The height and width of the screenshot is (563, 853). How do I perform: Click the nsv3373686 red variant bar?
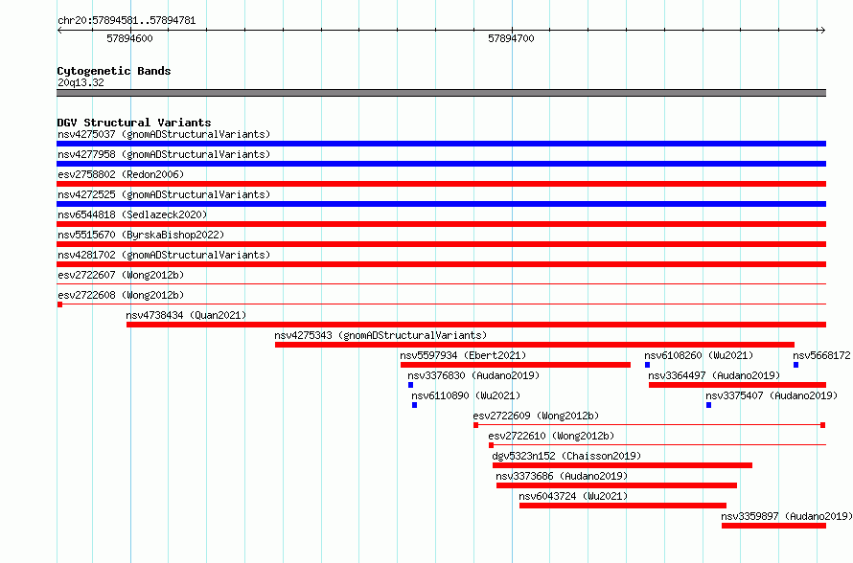tap(616, 485)
